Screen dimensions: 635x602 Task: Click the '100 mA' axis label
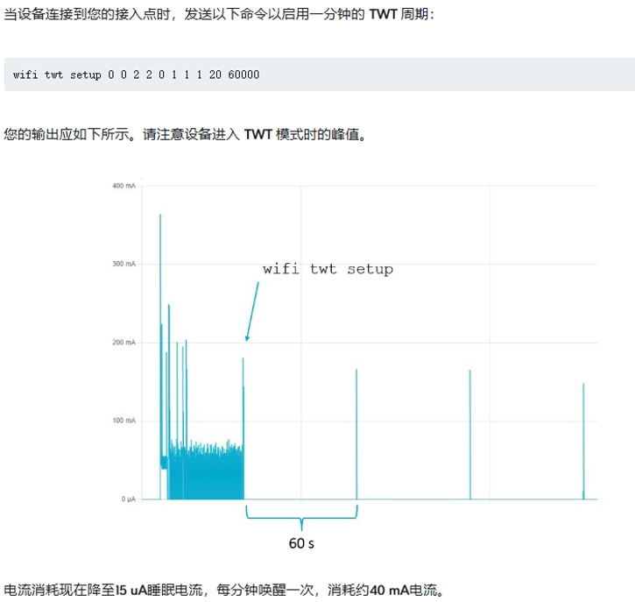(x=123, y=421)
